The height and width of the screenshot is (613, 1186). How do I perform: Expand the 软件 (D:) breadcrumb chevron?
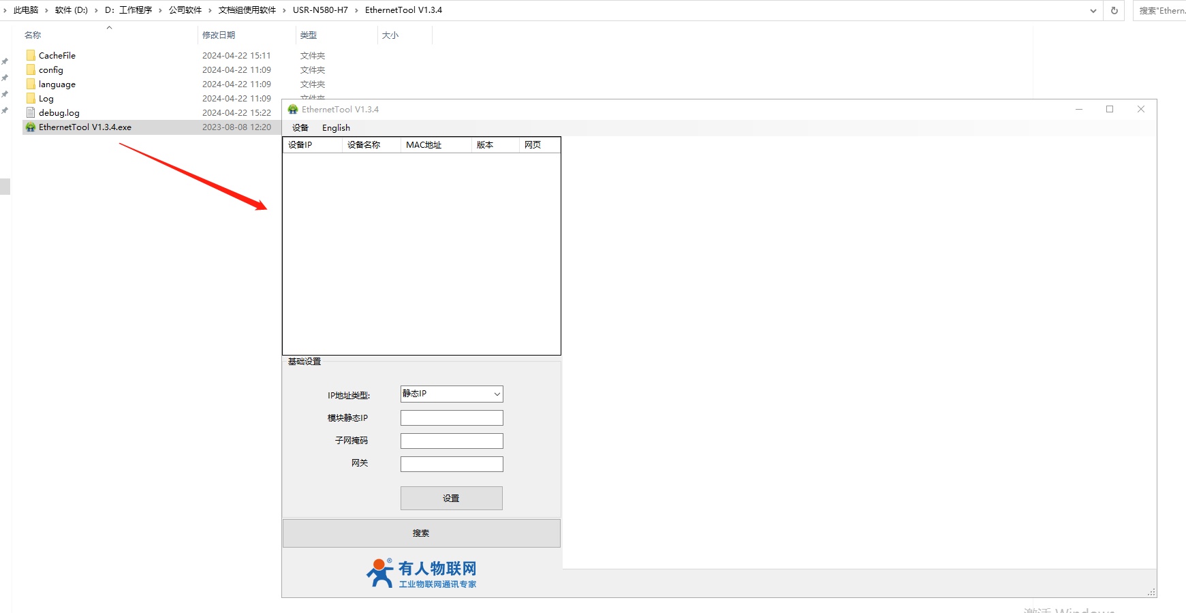click(96, 10)
